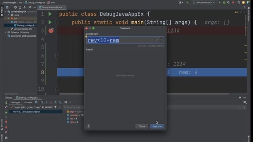Open help with the question mark button
Image resolution: width=253 pixels, height=142 pixels.
tap(89, 126)
